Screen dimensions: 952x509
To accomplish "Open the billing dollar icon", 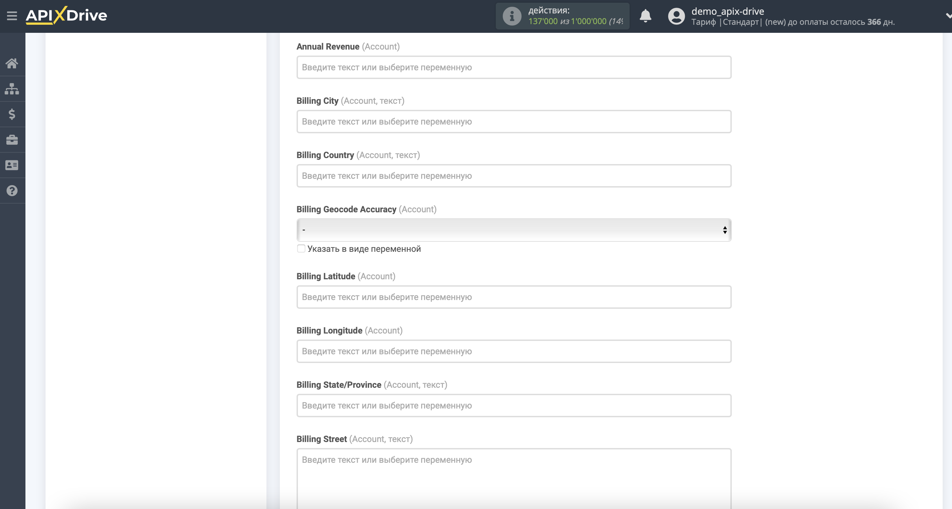I will coord(12,114).
